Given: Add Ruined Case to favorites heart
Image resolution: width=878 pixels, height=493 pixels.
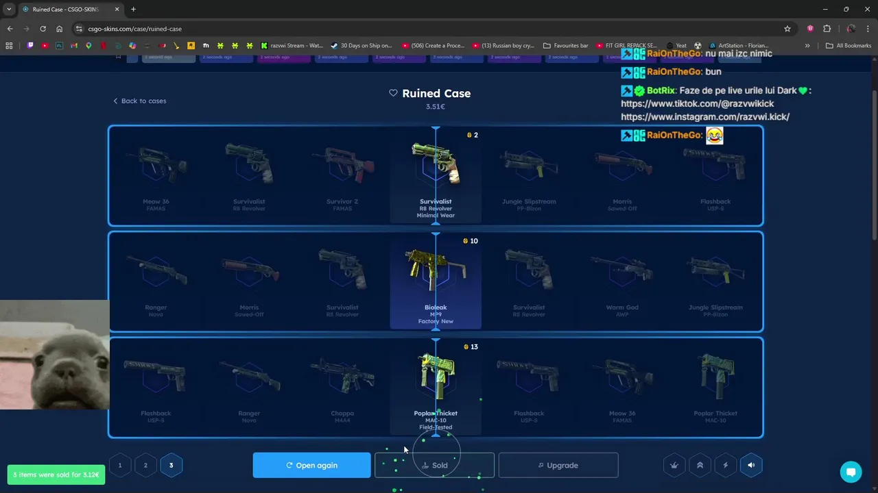Looking at the screenshot, I should pos(393,93).
